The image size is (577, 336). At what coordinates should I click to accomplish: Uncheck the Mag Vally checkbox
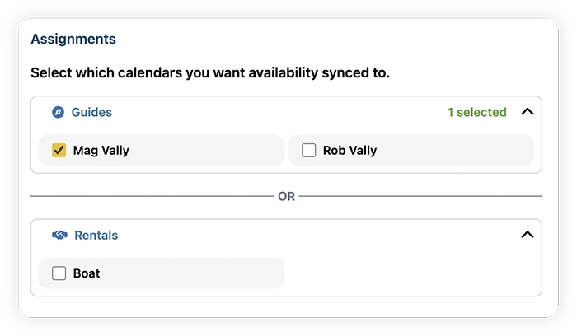[59, 151]
